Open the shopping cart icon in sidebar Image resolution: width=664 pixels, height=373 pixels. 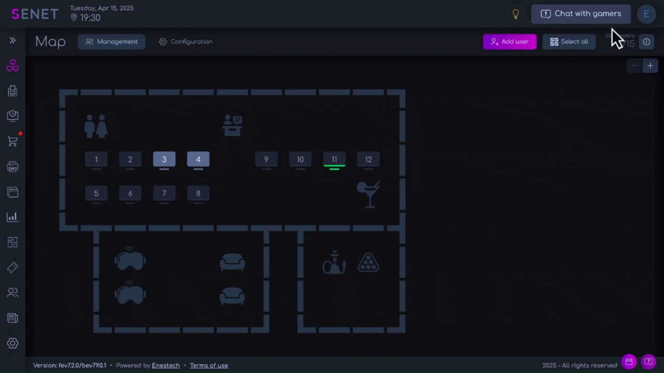(12, 141)
